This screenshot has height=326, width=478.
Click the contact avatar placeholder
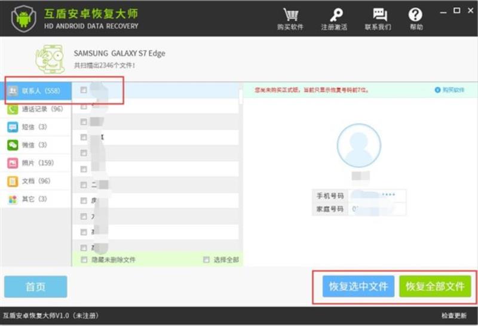(x=359, y=146)
